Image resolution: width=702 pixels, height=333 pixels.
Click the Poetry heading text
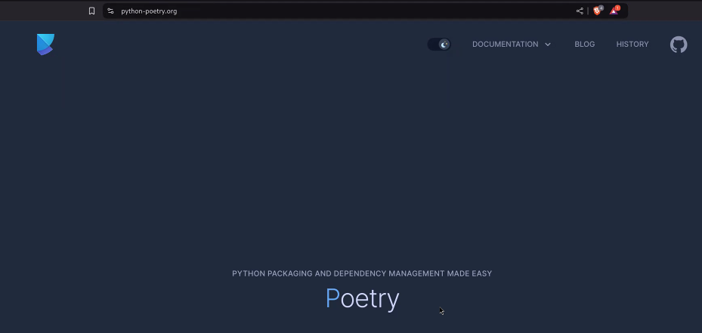(362, 298)
